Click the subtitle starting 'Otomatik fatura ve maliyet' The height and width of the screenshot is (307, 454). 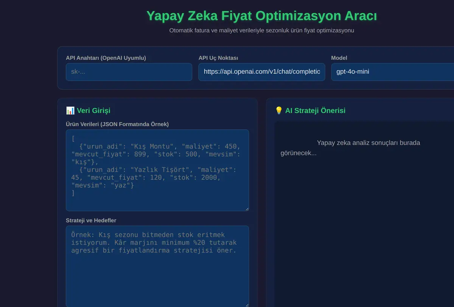click(261, 30)
